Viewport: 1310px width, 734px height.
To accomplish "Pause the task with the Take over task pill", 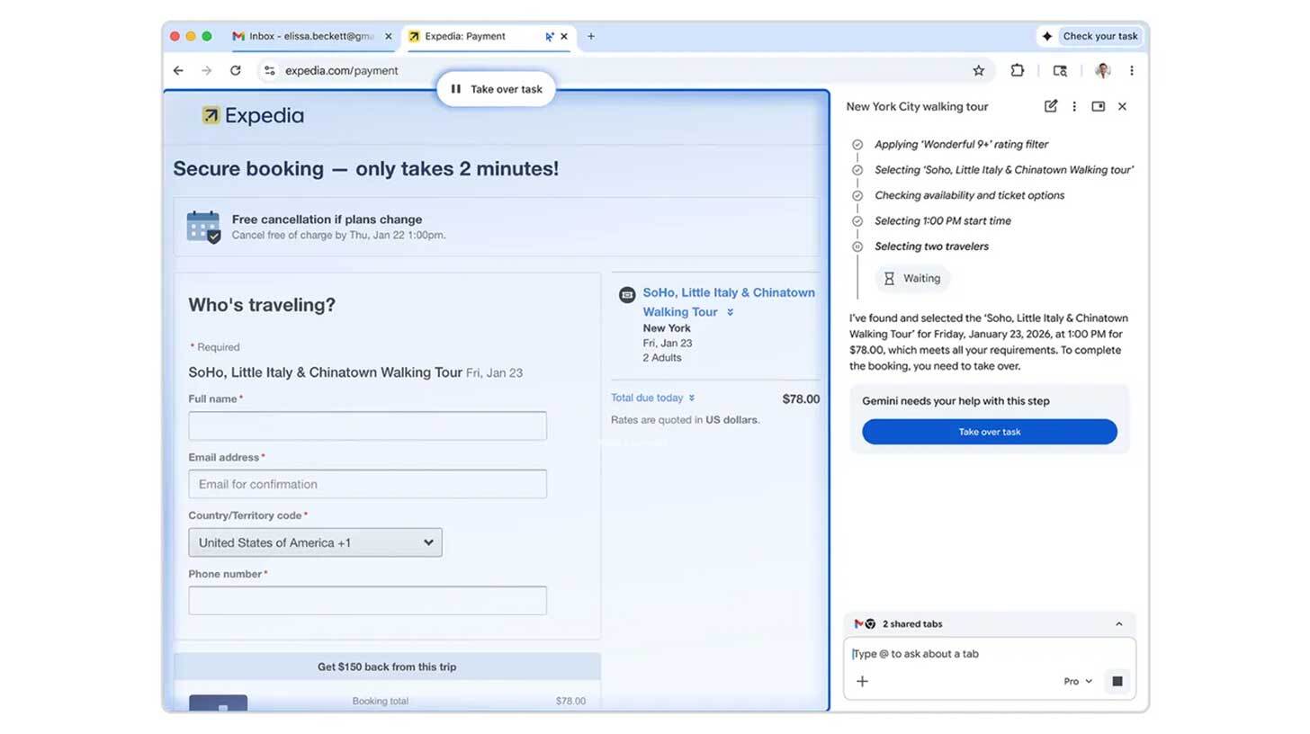I will pyautogui.click(x=495, y=88).
